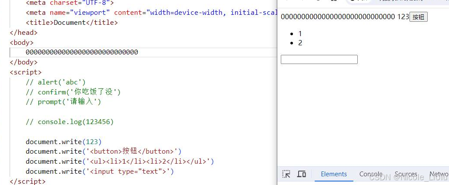Click the commented prompt('请输入') line
The height and width of the screenshot is (185, 449).
(63, 102)
